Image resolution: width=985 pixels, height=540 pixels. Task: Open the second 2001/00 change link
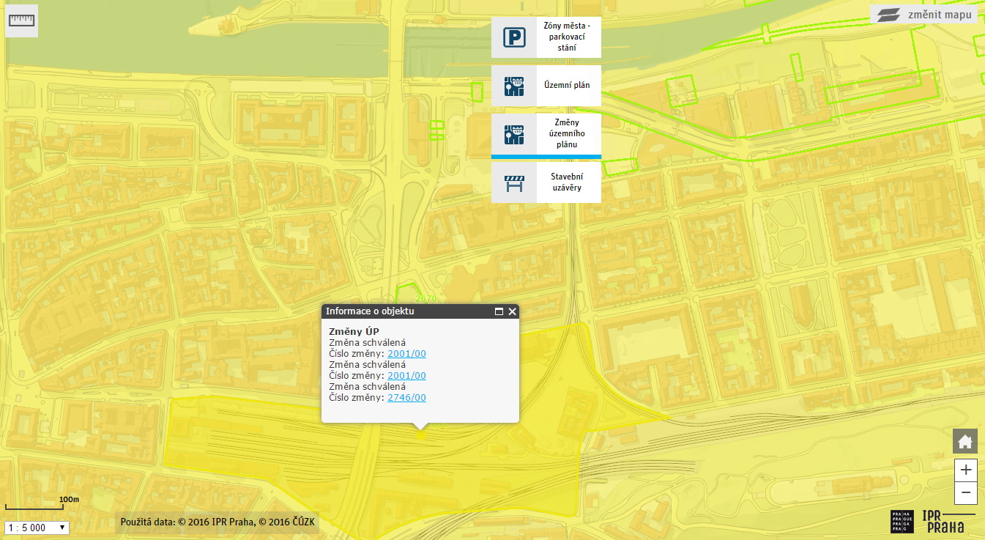tap(406, 376)
